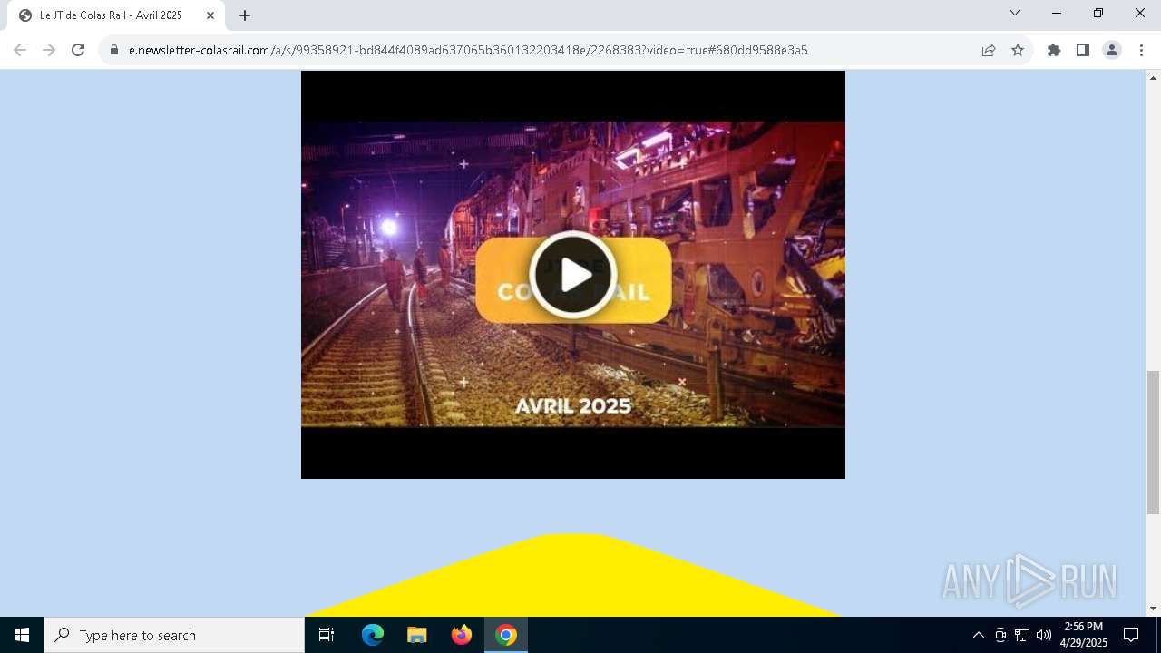Launch Microsoft Edge from taskbar
The width and height of the screenshot is (1161, 653).
pos(373,635)
